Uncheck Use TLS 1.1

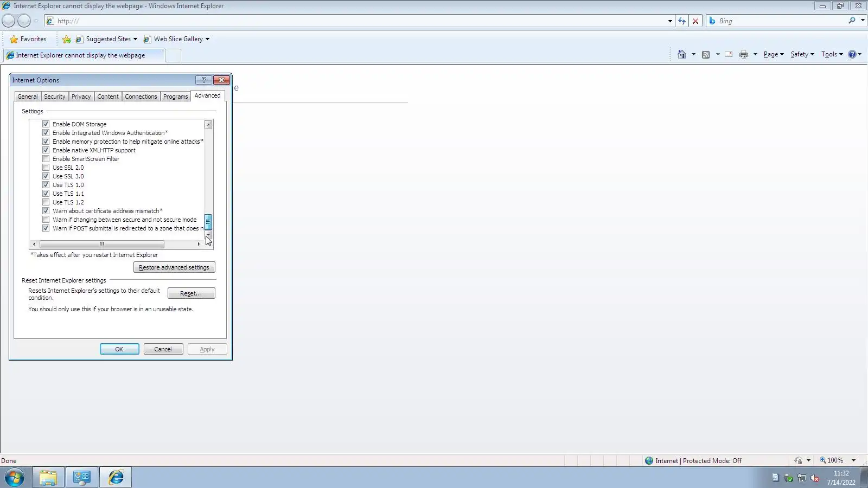pos(46,194)
